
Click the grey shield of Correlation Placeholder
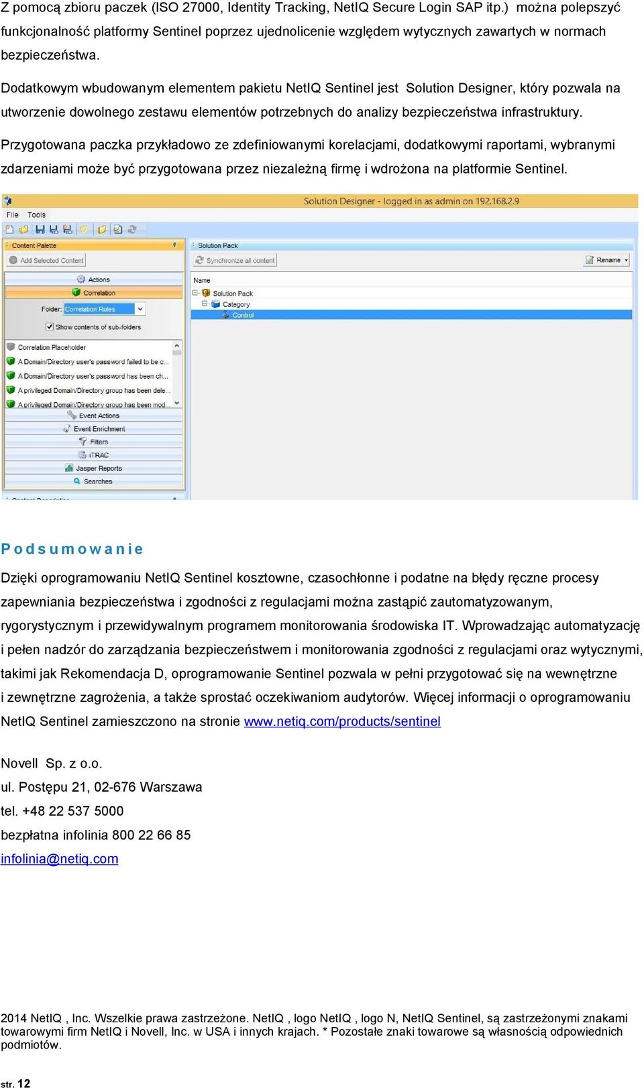click(x=11, y=347)
